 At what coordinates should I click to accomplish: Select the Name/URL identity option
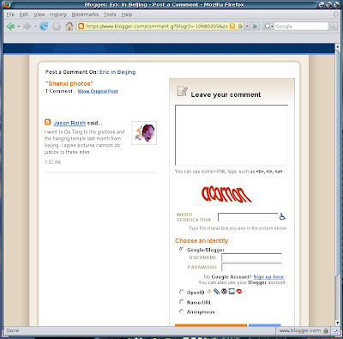(181, 302)
